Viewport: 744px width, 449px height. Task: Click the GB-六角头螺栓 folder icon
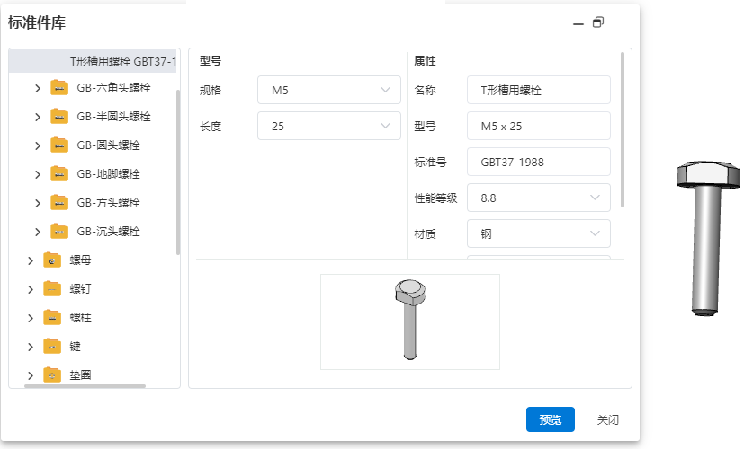59,88
